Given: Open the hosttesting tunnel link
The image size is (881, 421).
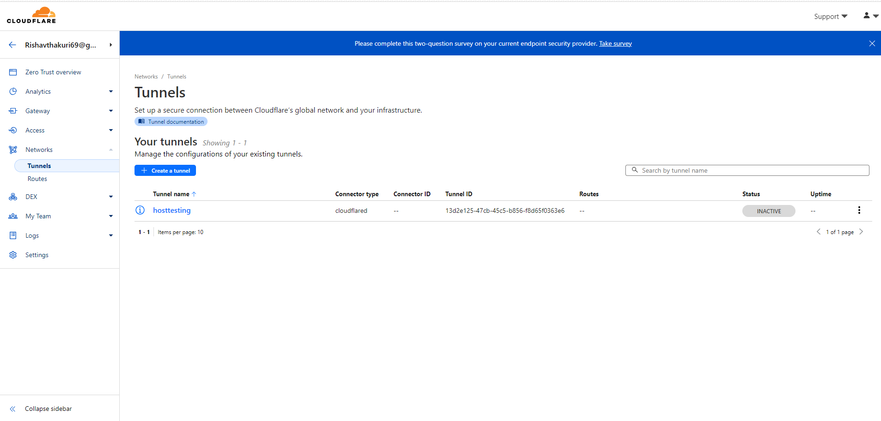Looking at the screenshot, I should 172,210.
